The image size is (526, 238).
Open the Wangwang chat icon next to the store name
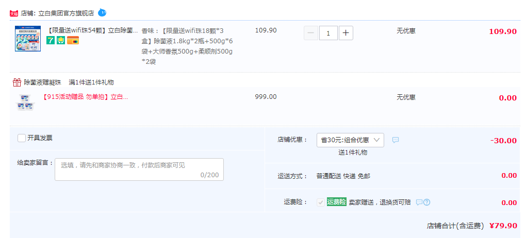point(102,13)
